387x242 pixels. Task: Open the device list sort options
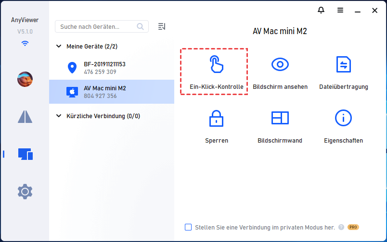[162, 26]
